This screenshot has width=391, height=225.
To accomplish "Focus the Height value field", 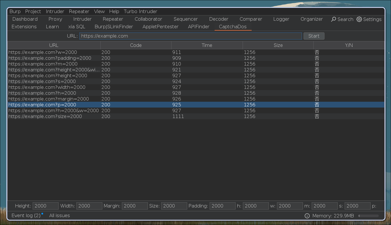I will tap(45, 206).
